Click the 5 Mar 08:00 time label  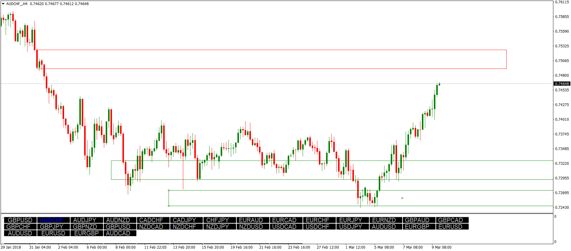(x=384, y=247)
